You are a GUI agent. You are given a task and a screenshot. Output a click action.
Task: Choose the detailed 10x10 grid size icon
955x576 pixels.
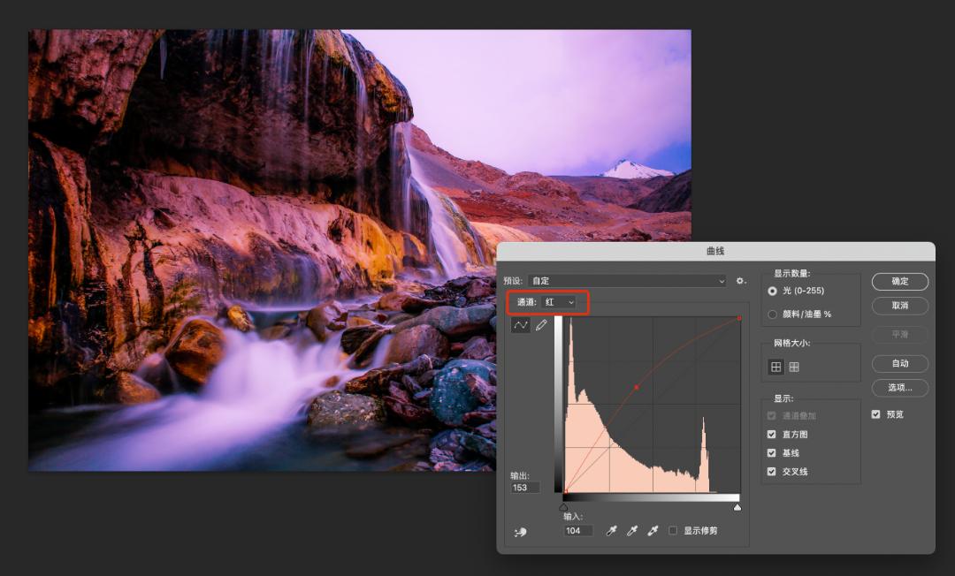pyautogui.click(x=794, y=367)
